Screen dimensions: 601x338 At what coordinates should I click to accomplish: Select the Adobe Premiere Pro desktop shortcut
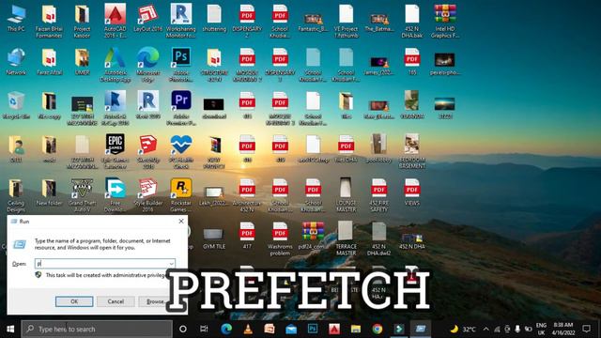pyautogui.click(x=181, y=108)
